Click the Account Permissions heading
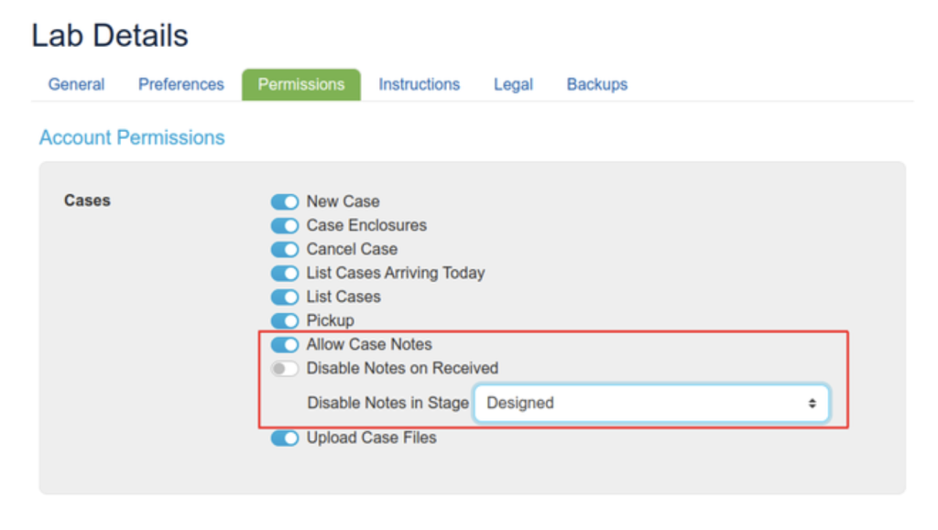This screenshot has height=530, width=938. pos(132,137)
